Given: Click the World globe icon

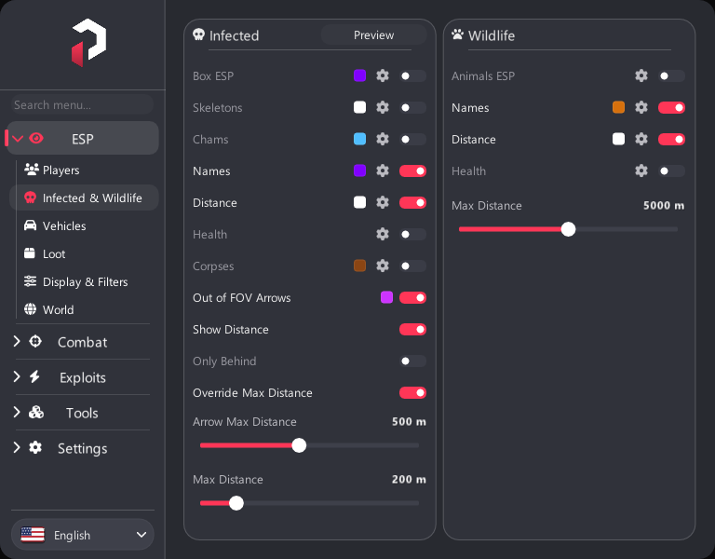Looking at the screenshot, I should [x=30, y=309].
